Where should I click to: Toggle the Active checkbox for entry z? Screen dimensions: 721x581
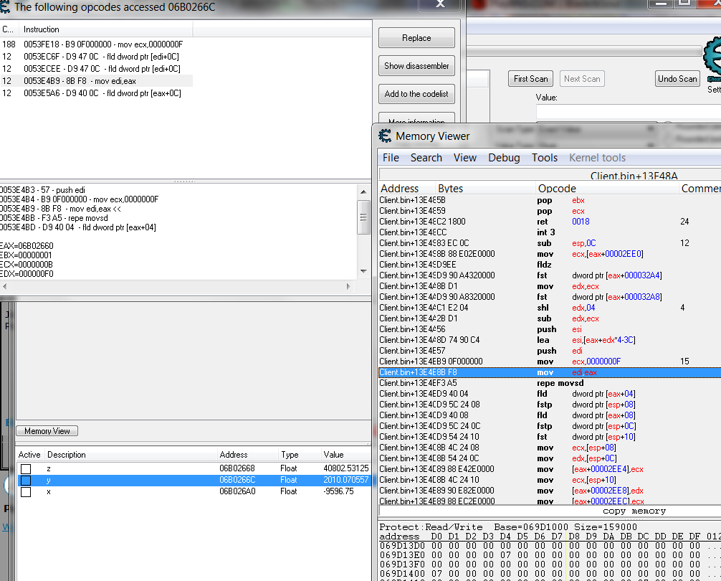[x=26, y=468]
